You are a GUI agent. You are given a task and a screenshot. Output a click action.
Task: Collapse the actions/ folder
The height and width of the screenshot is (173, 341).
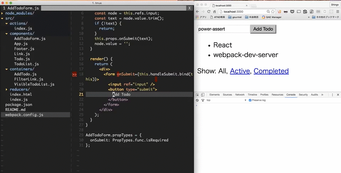(6, 23)
